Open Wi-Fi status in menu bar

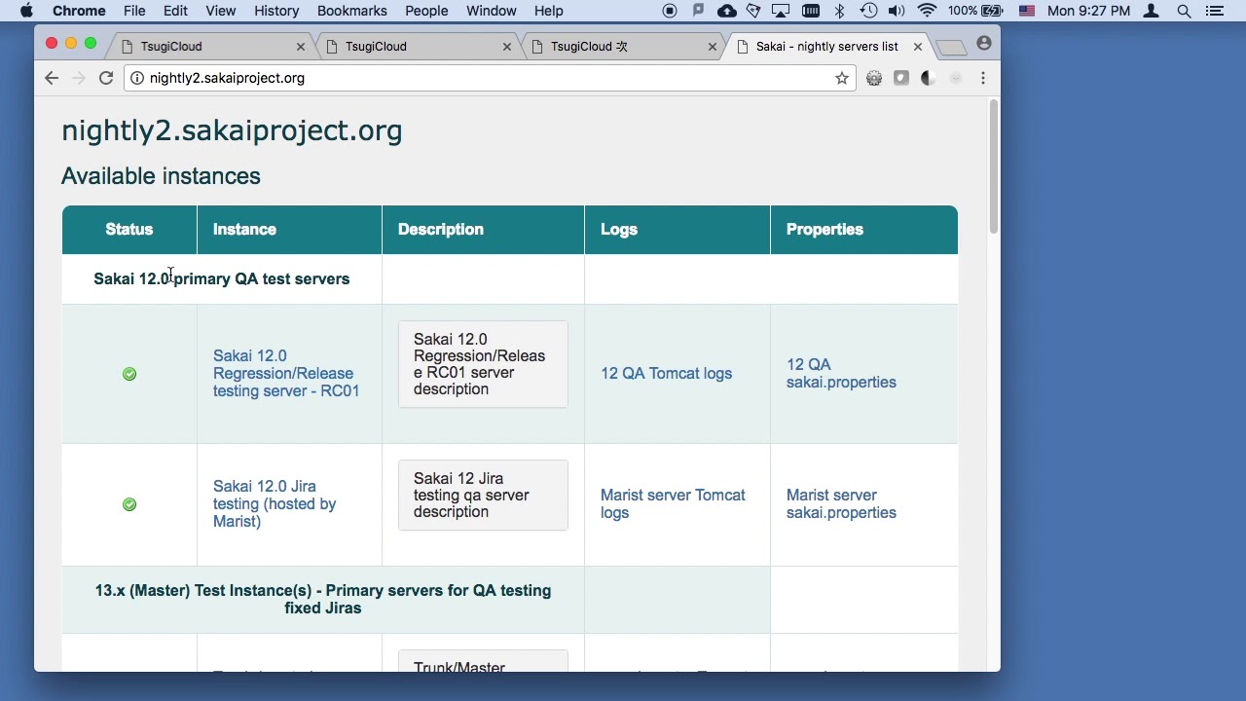928,11
